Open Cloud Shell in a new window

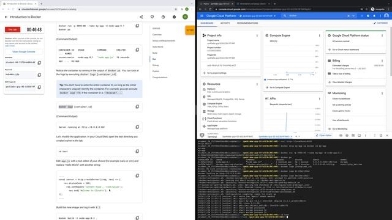[381, 136]
